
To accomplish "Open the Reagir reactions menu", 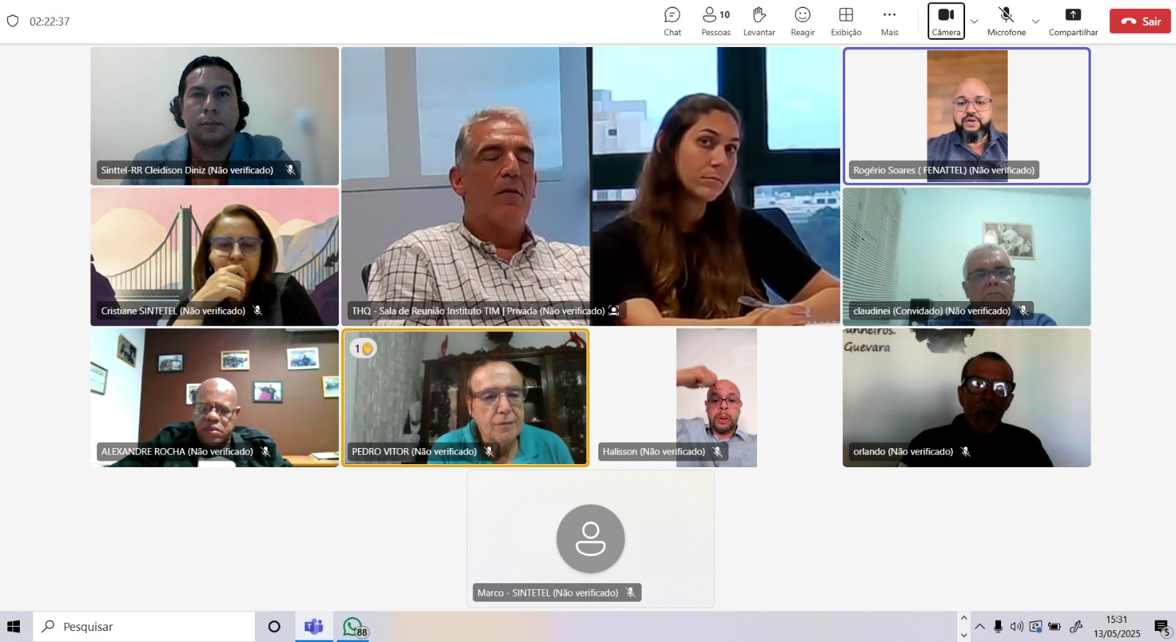I will (x=802, y=21).
